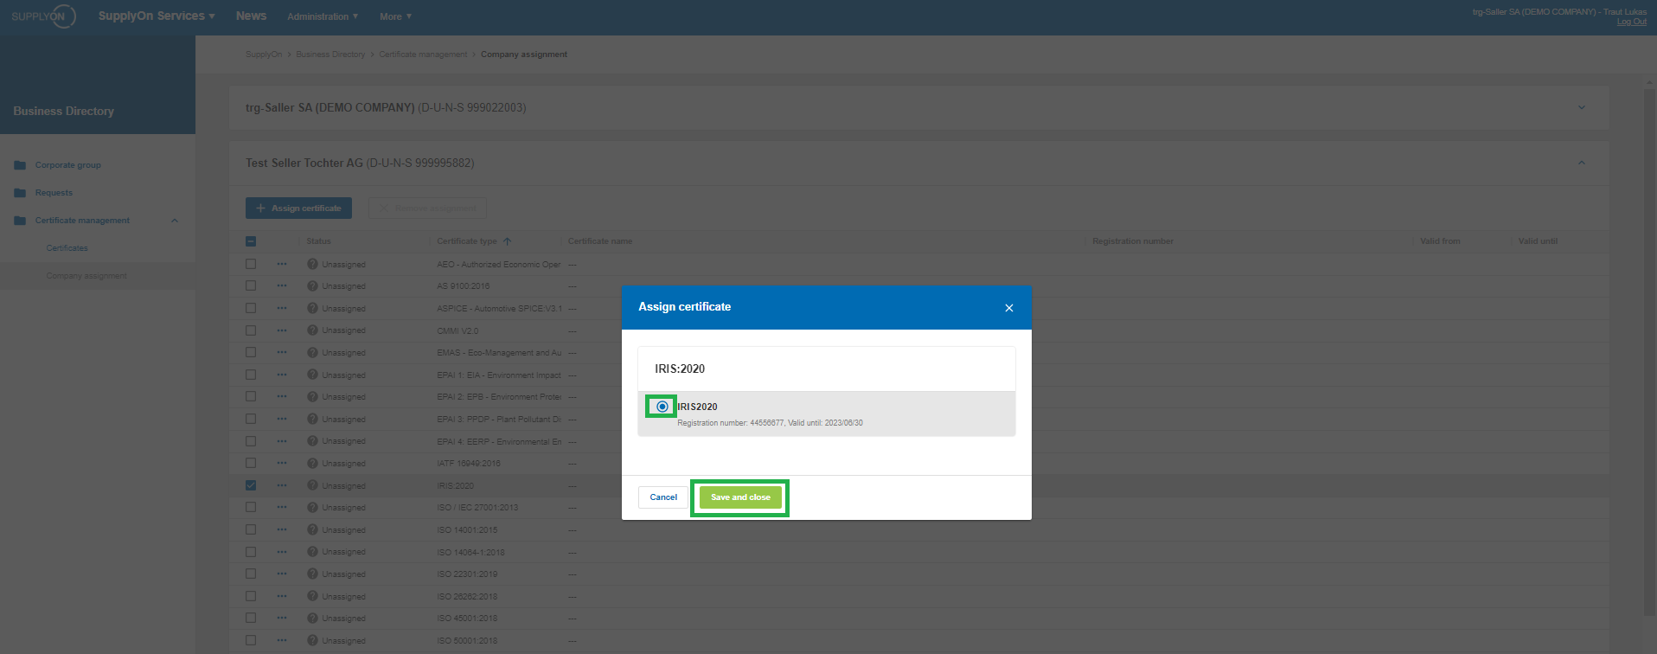Open the three-dot menu for ASPICE row
This screenshot has height=654, width=1657.
click(x=282, y=308)
